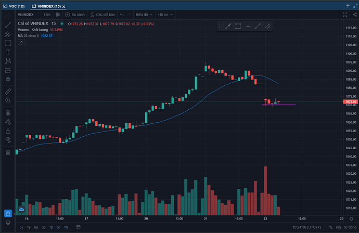Screen dimensions: 359x233
Task: Open the object tree layers icon
Action: tap(8, 223)
